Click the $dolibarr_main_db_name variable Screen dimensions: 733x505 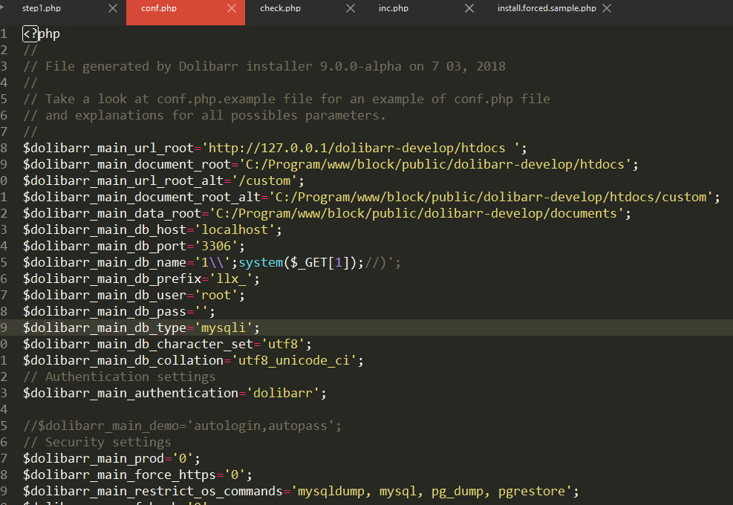pyautogui.click(x=105, y=263)
